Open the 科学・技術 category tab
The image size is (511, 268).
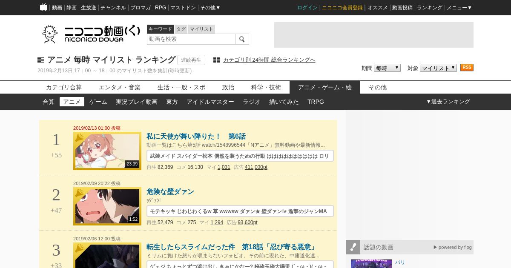click(x=266, y=87)
